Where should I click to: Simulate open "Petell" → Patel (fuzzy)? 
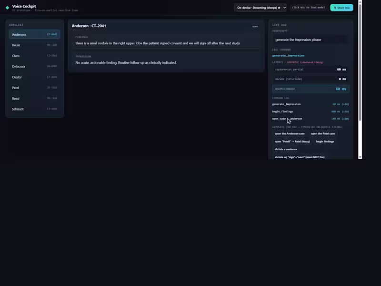coord(292,141)
